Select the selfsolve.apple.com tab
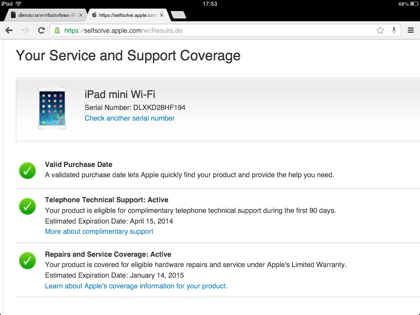Screen dimensions: 420x315 pos(128,15)
